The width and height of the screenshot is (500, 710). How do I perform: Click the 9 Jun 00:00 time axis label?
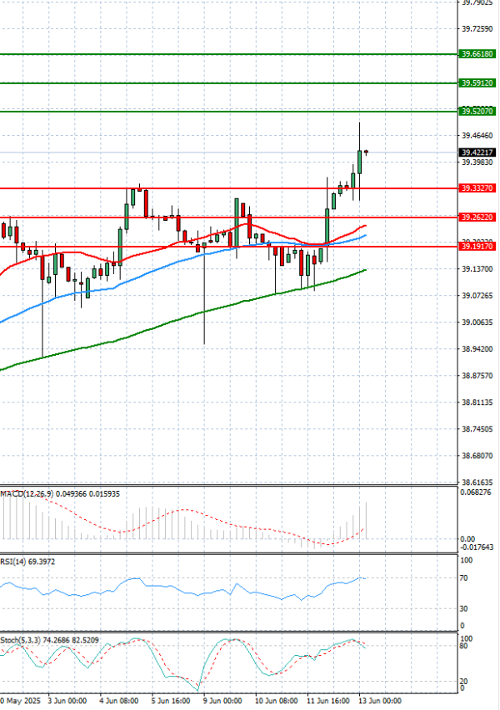[x=222, y=701]
